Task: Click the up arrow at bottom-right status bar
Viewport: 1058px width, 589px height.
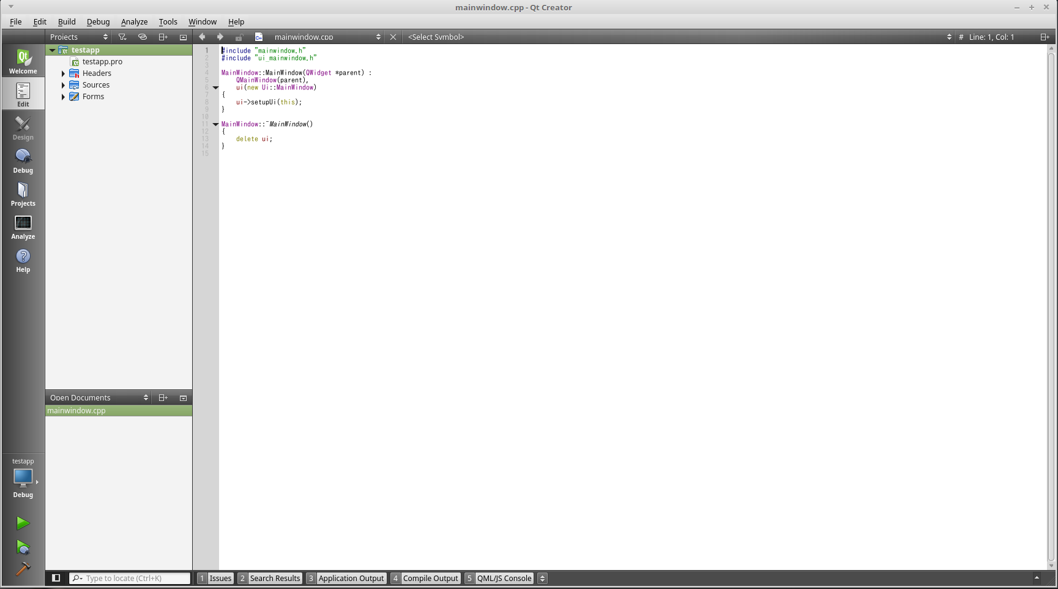Action: [1037, 578]
